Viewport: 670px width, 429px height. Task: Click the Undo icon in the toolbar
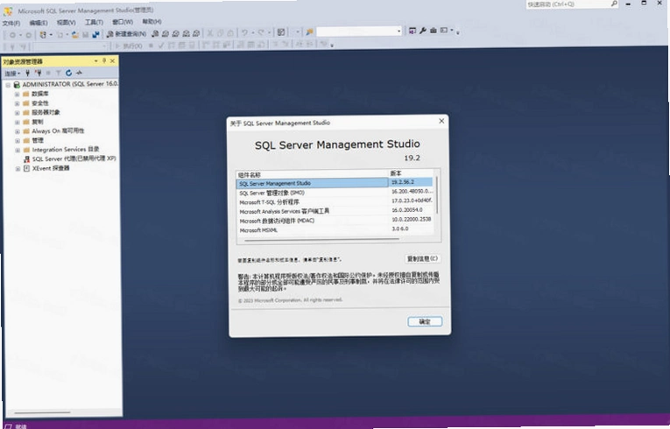pyautogui.click(x=244, y=32)
